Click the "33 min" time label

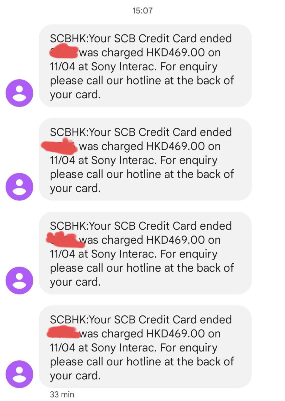point(62,394)
